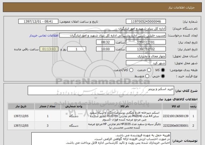Click the need date cell in scanner row
This screenshot has height=145, width=205.
[21, 116]
